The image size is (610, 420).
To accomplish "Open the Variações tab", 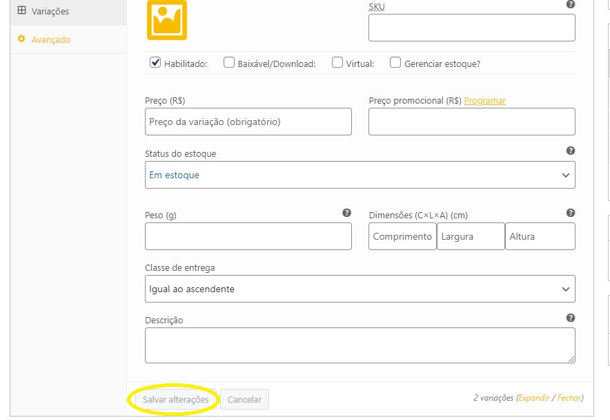I will (x=68, y=11).
